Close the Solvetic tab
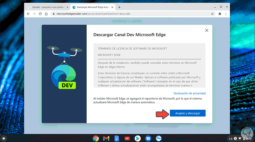This screenshot has width=255, height=142. pyautogui.click(x=68, y=7)
